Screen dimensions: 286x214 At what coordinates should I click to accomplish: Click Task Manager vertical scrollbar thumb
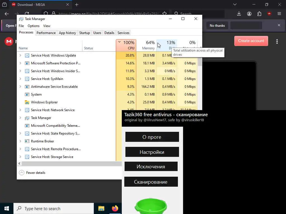click(x=200, y=62)
